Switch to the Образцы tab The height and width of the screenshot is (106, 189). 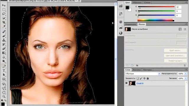137,3
